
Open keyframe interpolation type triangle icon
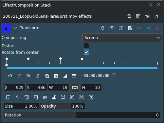click(x=65, y=76)
